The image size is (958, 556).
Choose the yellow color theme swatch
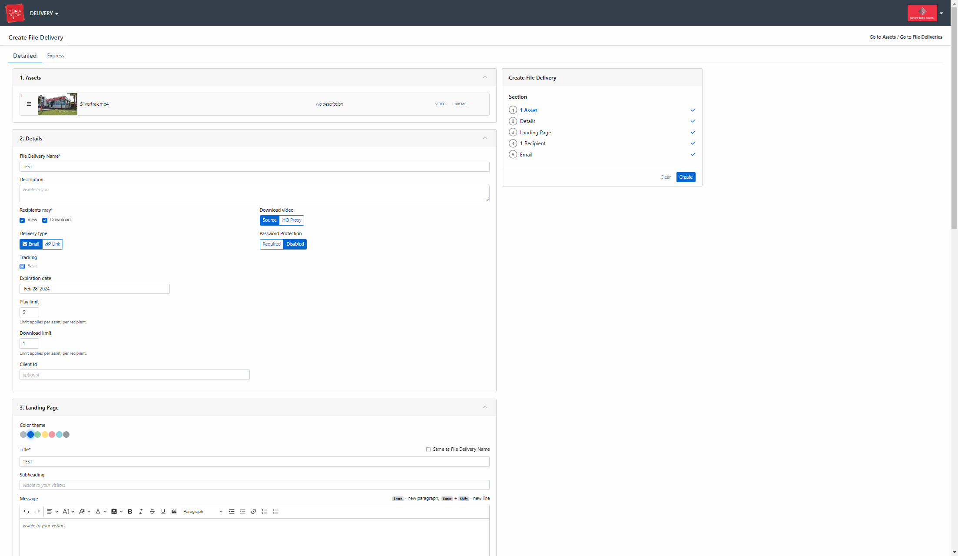point(45,435)
